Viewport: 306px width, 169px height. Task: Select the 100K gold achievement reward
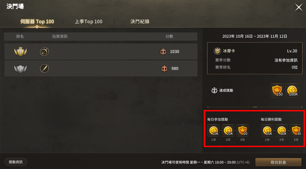292,90
